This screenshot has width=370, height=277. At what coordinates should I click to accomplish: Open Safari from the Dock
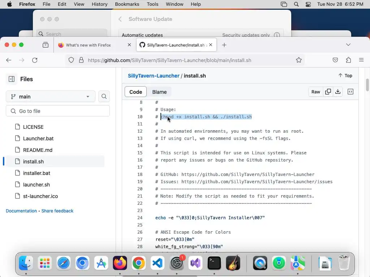click(64, 263)
